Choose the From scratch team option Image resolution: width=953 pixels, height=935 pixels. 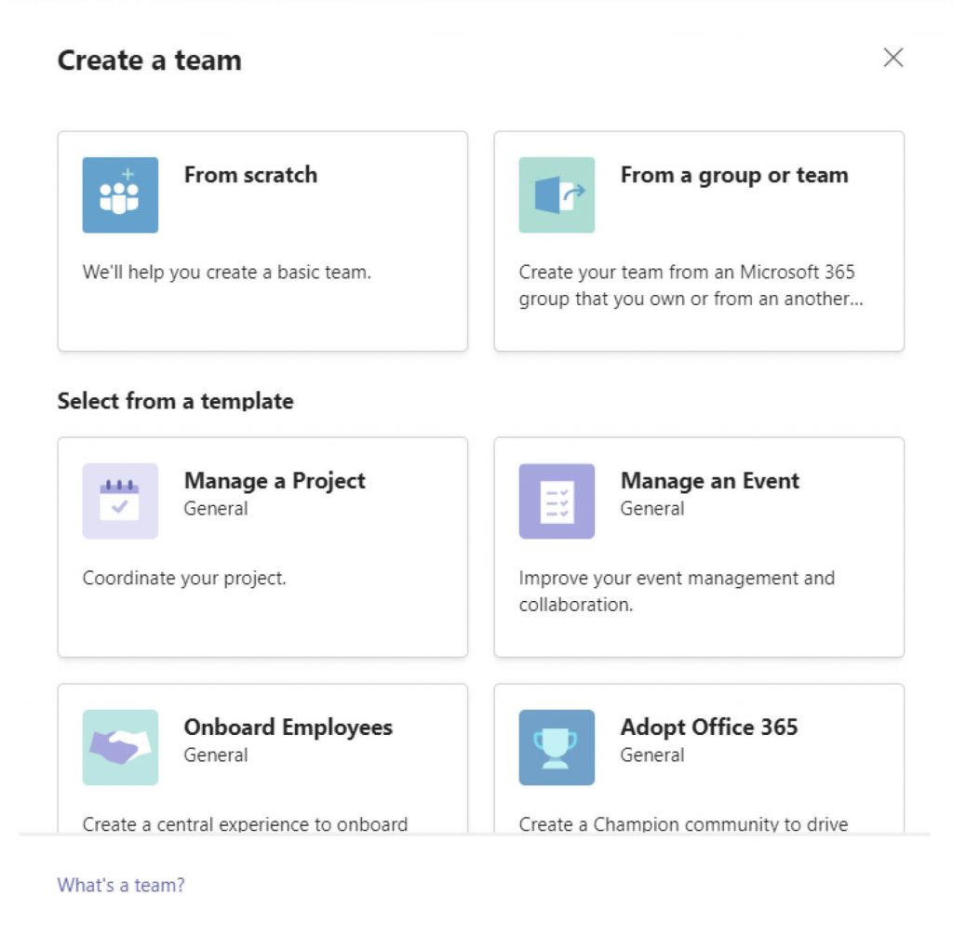[262, 240]
